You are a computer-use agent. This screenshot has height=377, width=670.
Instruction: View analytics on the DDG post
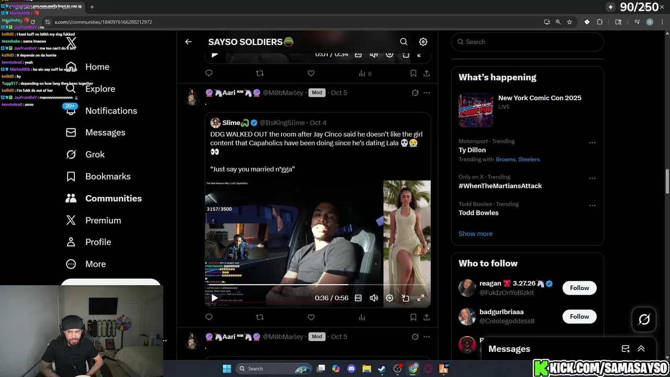pos(362,317)
